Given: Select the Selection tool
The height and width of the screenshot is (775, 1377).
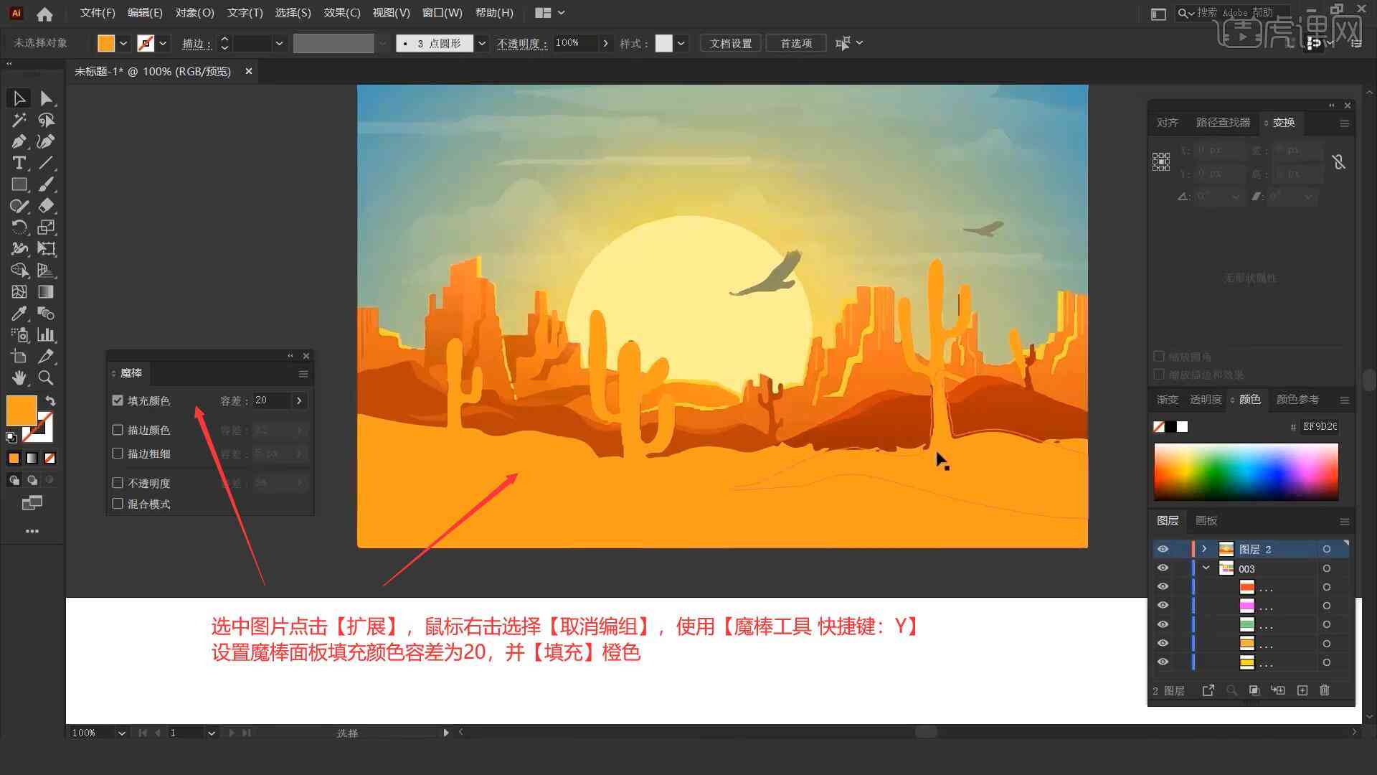Looking at the screenshot, I should pos(18,98).
